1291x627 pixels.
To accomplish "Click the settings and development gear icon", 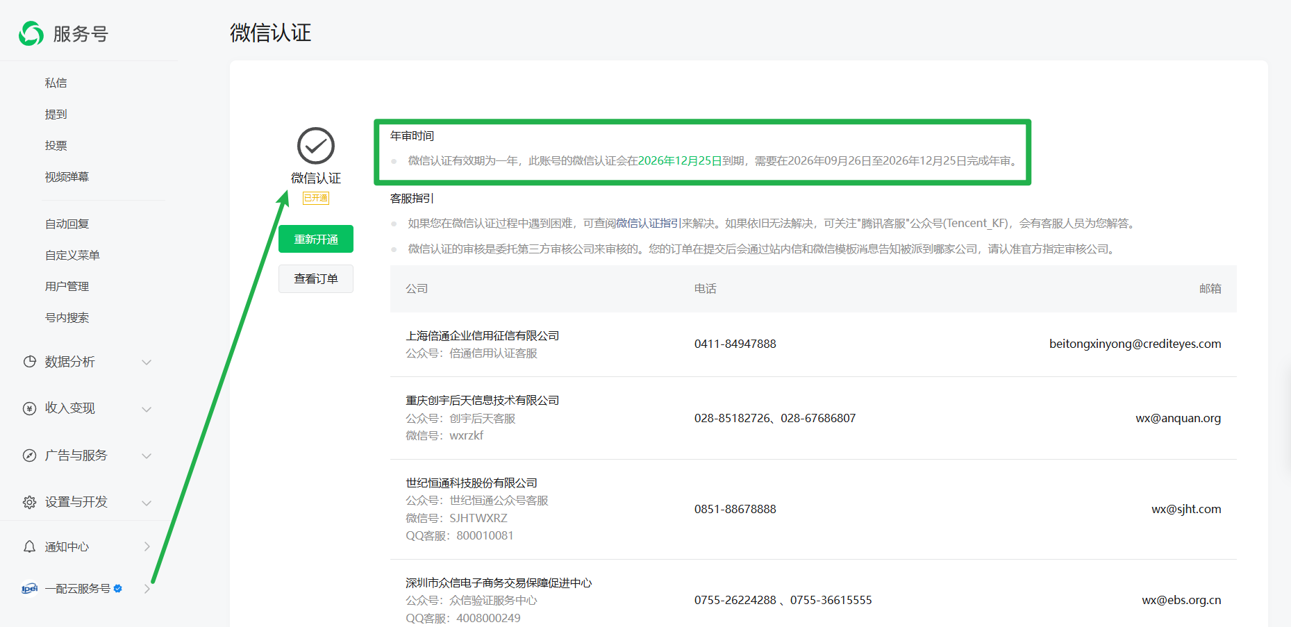I will click(x=29, y=502).
